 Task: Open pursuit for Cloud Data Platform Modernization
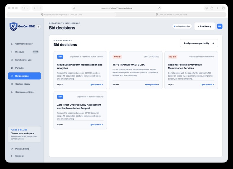(97, 84)
